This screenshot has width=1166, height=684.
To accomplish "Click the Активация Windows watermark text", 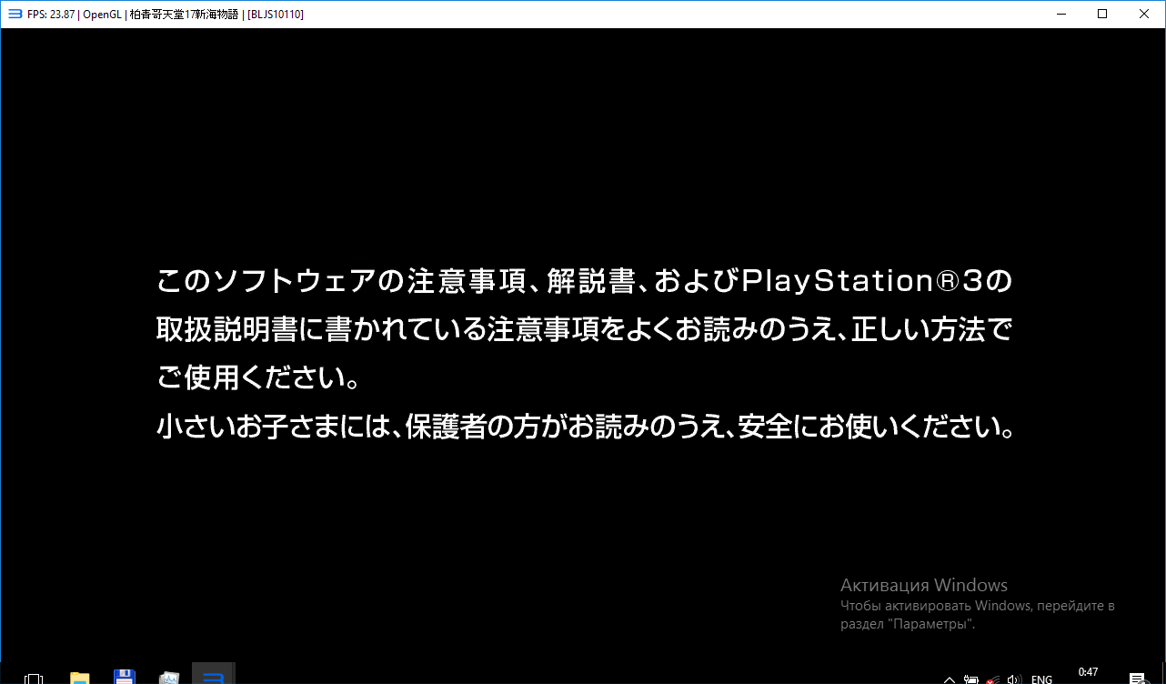I will click(x=923, y=585).
